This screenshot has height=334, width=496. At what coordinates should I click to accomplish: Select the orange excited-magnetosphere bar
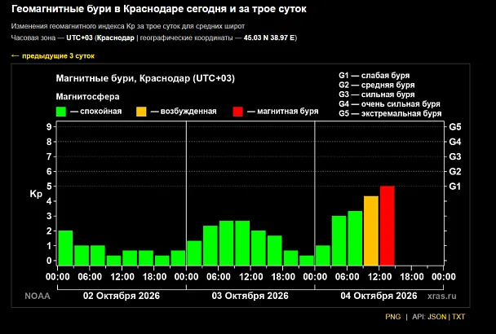pos(371,231)
